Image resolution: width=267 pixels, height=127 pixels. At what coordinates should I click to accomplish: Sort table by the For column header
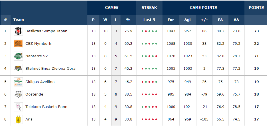171,20
